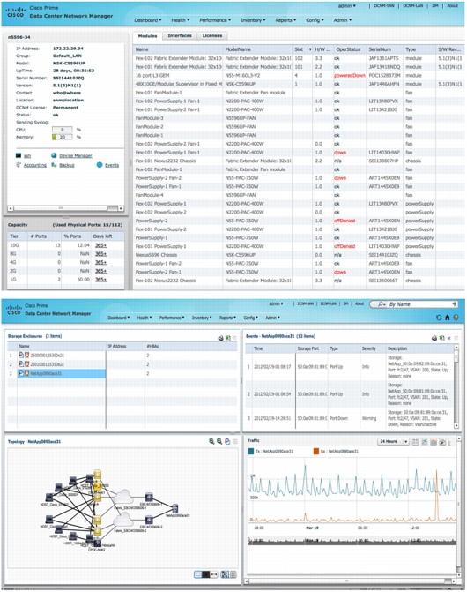Viewport: 467px width, 592px height.
Task: Click the refresh icon in lower window header
Action: 439,318
